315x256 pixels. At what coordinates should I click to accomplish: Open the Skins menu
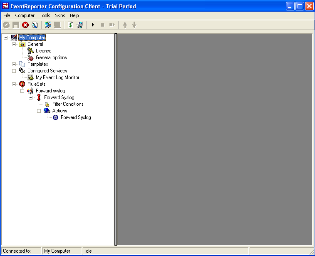60,15
